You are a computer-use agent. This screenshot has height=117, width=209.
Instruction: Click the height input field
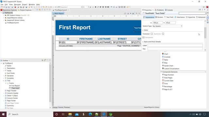[170, 23]
